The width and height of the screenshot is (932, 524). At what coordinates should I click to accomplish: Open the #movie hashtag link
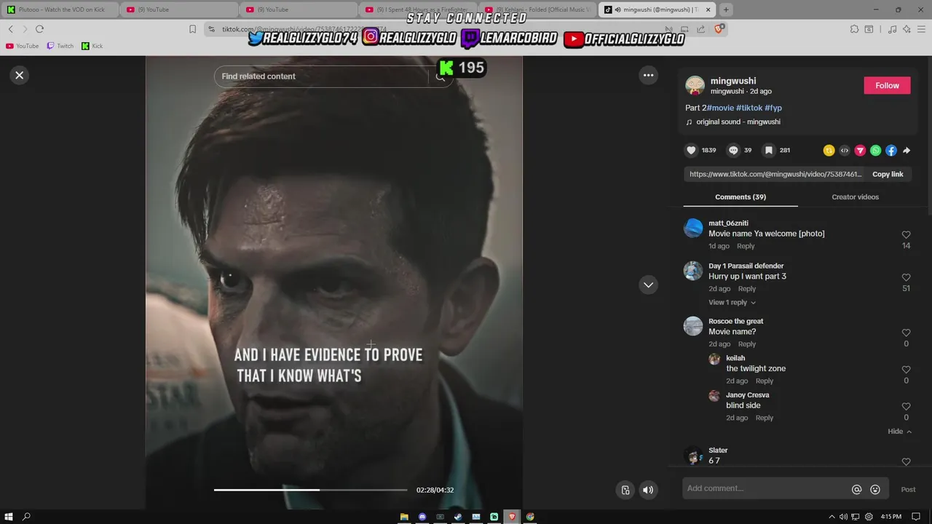coord(721,108)
